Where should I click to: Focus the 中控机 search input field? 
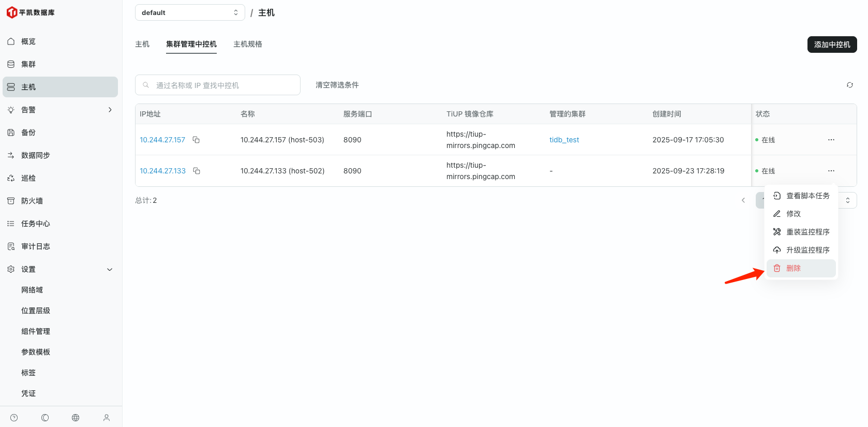[x=222, y=85]
